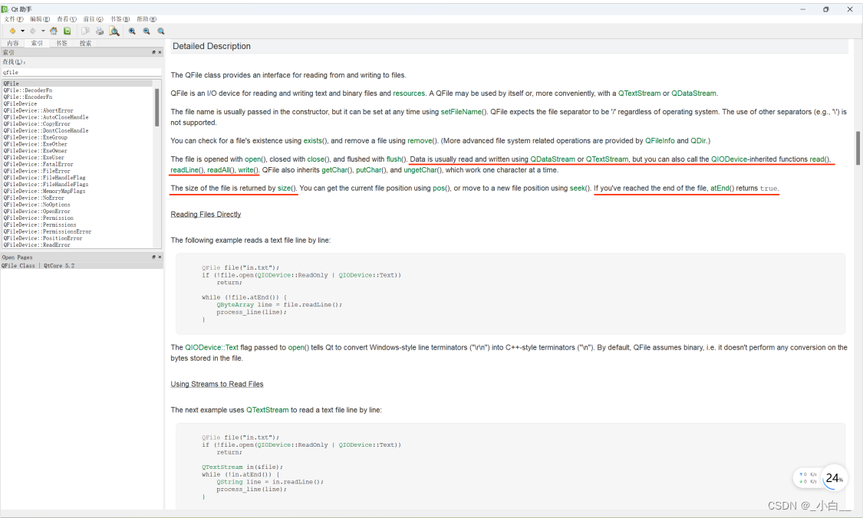Open Find in text icon
The width and height of the screenshot is (863, 518).
click(x=114, y=31)
